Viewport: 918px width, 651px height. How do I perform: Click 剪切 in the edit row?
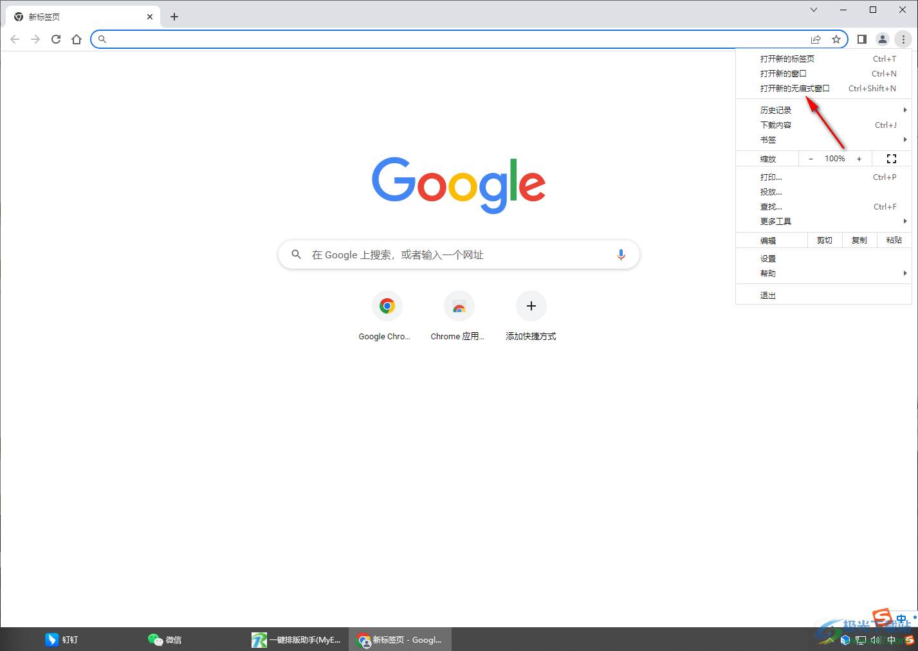(x=825, y=240)
